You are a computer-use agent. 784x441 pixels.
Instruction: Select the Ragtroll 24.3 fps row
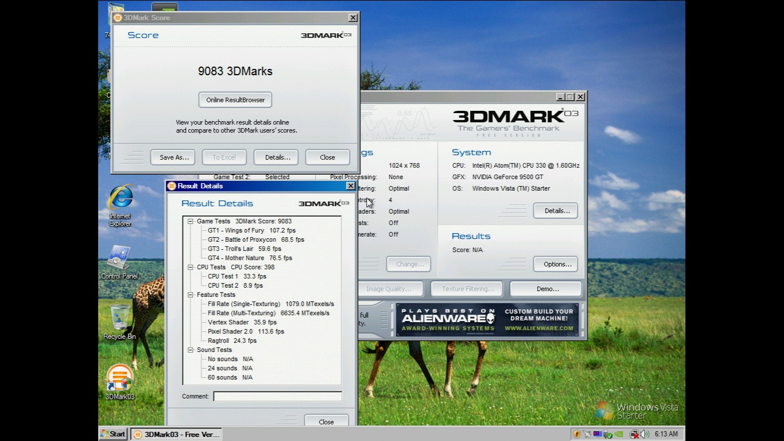[232, 341]
